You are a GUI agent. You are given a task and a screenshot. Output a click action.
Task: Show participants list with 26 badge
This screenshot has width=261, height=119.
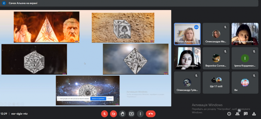point(238,113)
